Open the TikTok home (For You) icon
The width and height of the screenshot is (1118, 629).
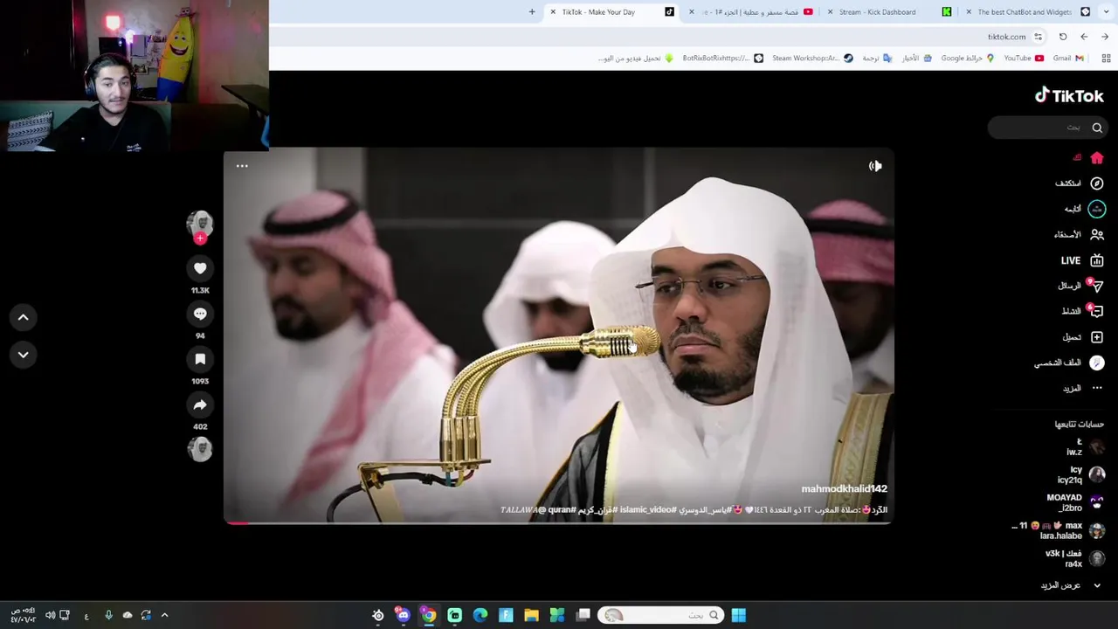(x=1097, y=158)
